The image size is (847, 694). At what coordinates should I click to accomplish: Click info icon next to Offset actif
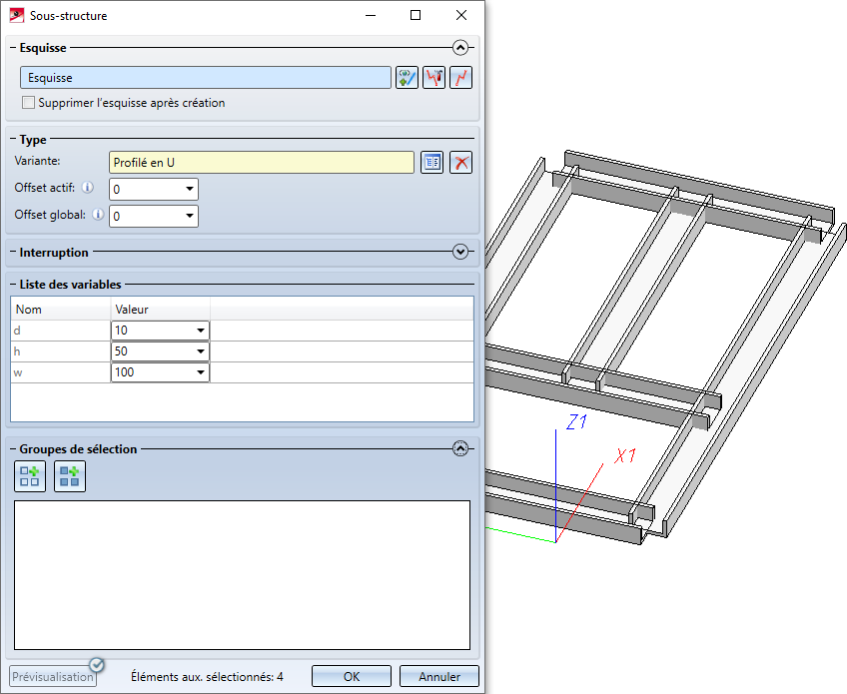[87, 188]
